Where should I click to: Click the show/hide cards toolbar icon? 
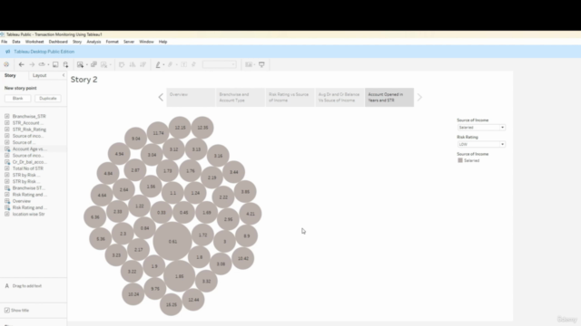[x=249, y=64]
